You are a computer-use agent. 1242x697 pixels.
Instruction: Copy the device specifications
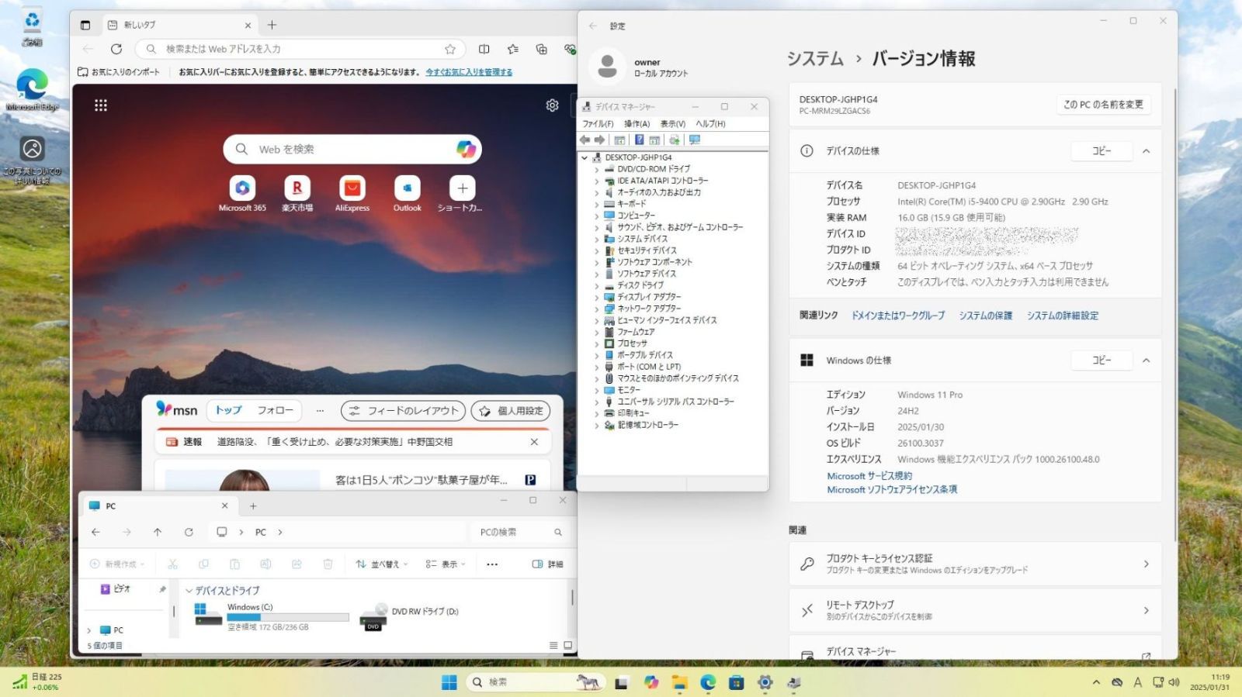[x=1101, y=151]
